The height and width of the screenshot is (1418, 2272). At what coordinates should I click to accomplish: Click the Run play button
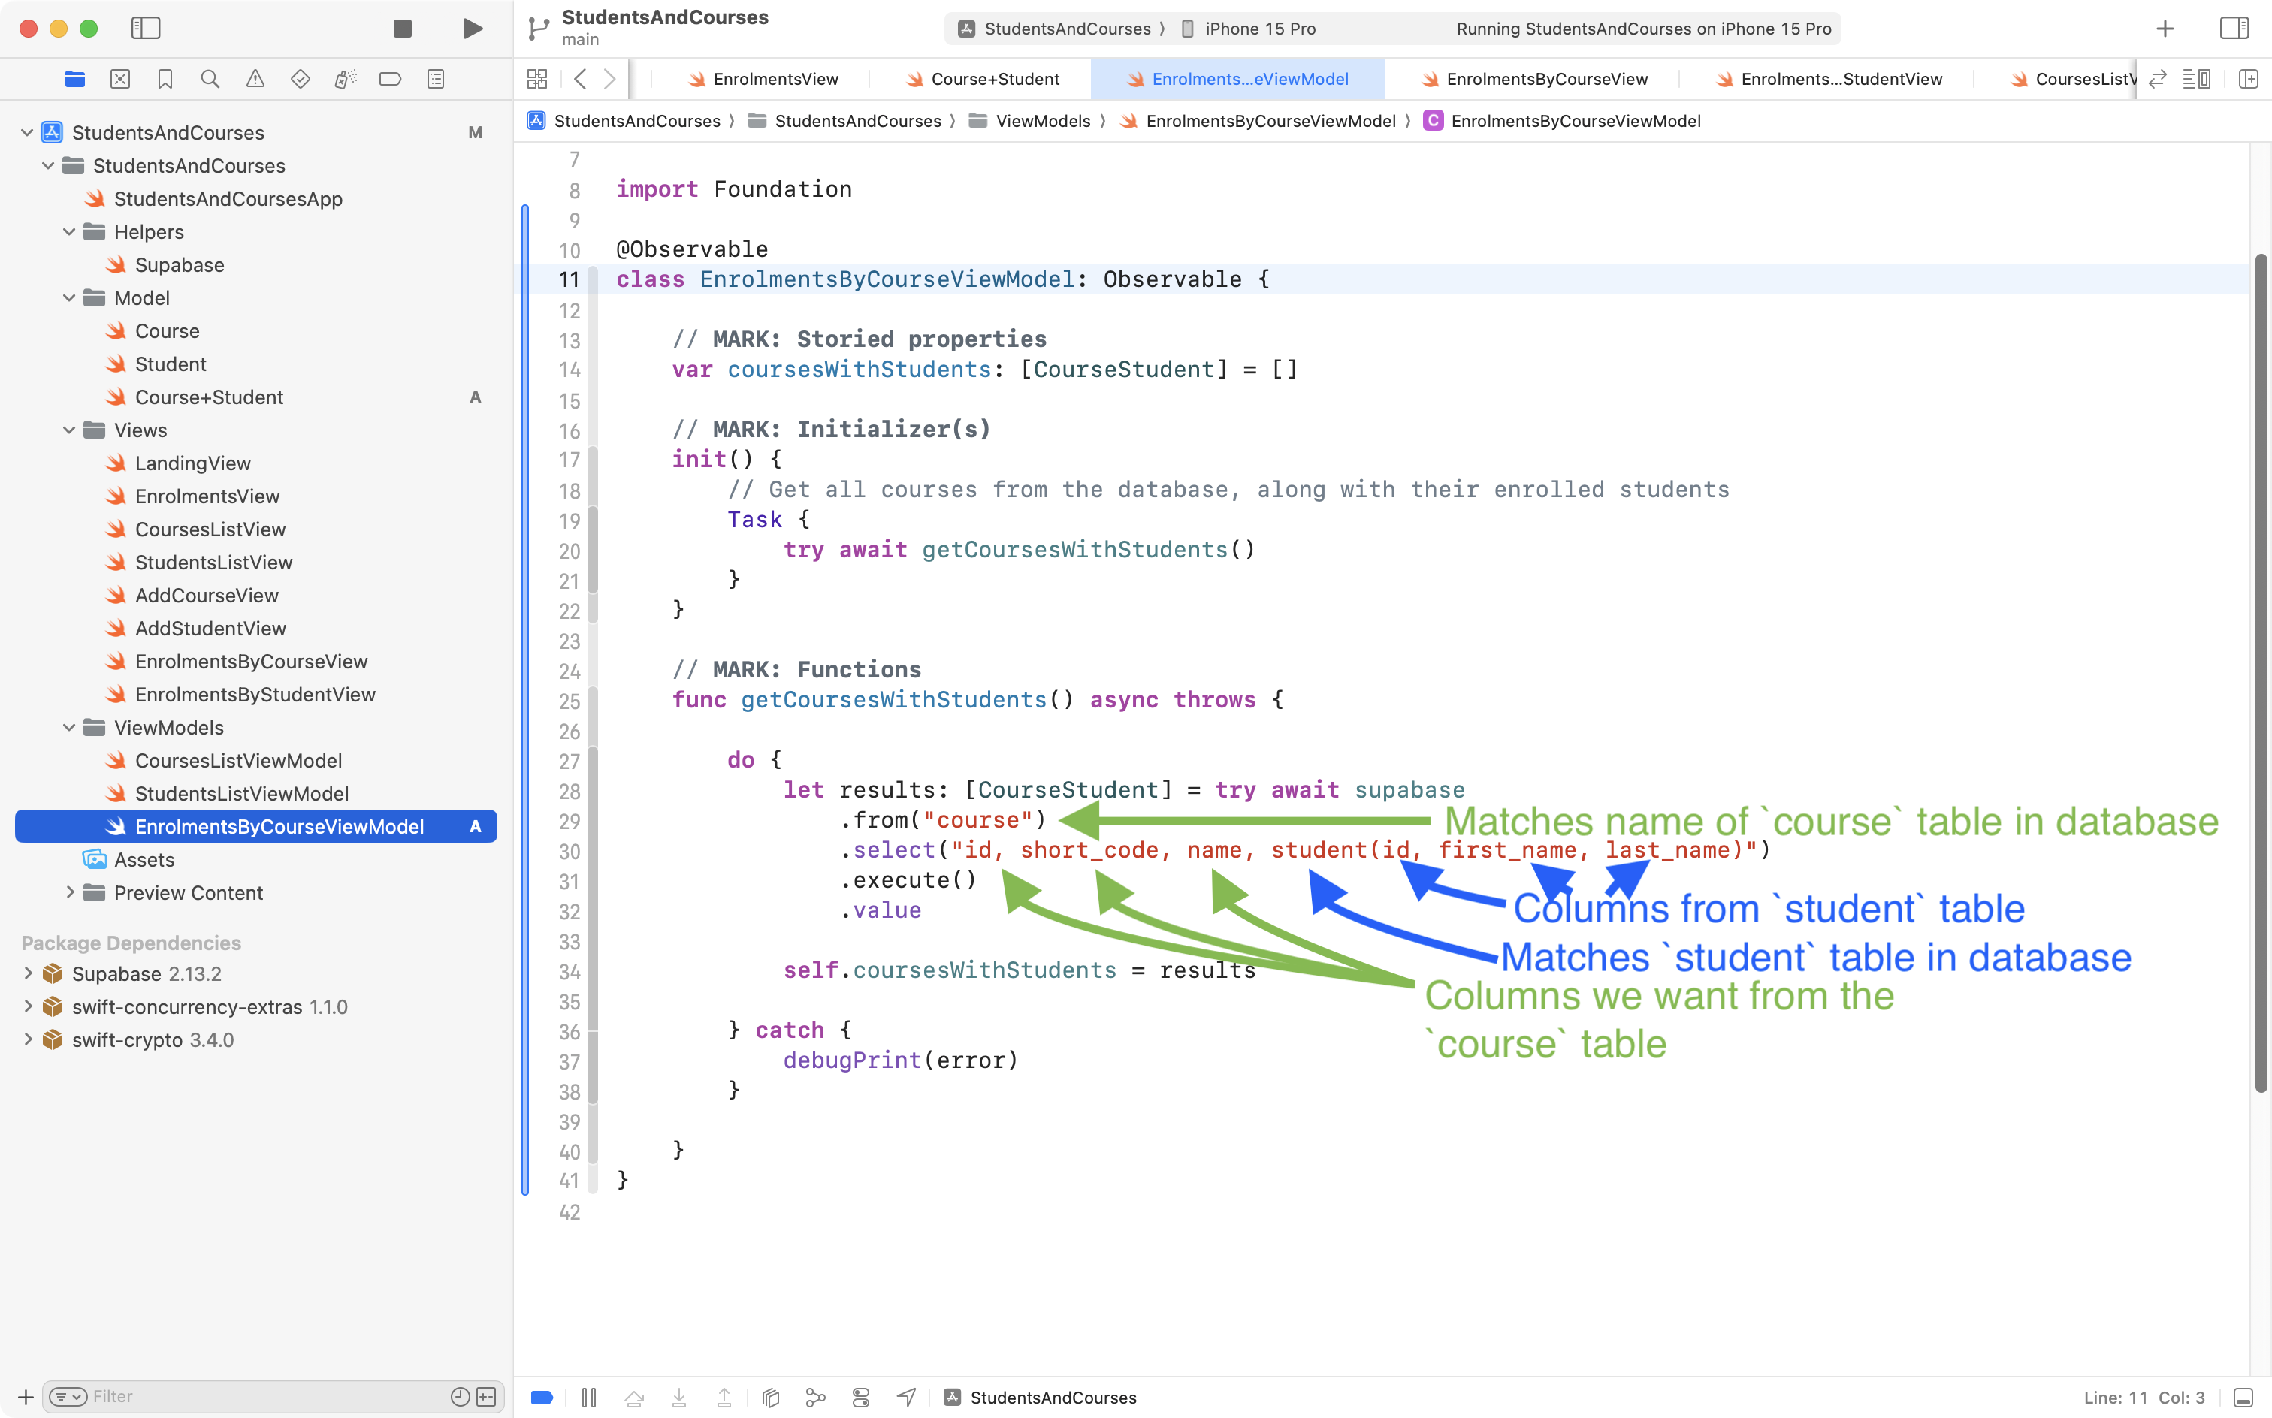click(473, 28)
